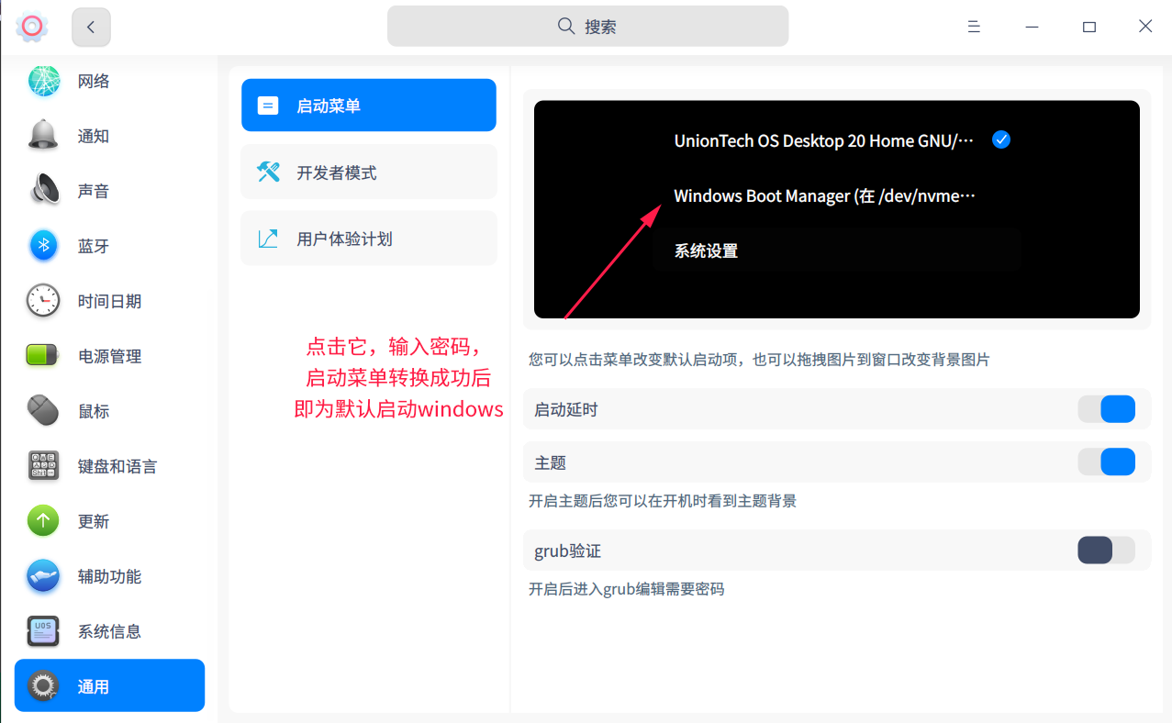Click the 时间日期 (Date Time) clock icon
This screenshot has width=1172, height=723.
point(43,301)
